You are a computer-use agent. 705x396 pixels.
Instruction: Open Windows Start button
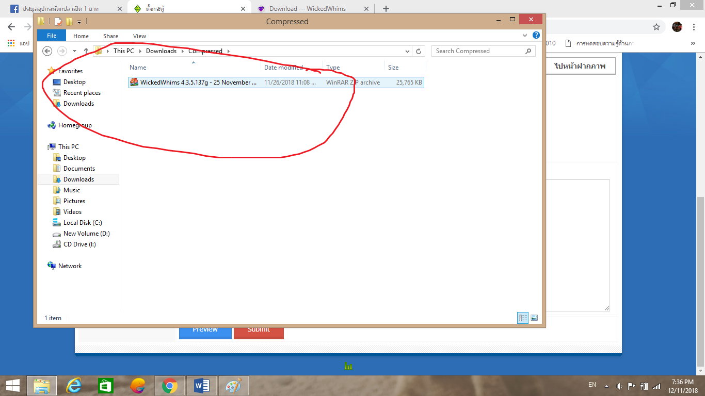12,385
